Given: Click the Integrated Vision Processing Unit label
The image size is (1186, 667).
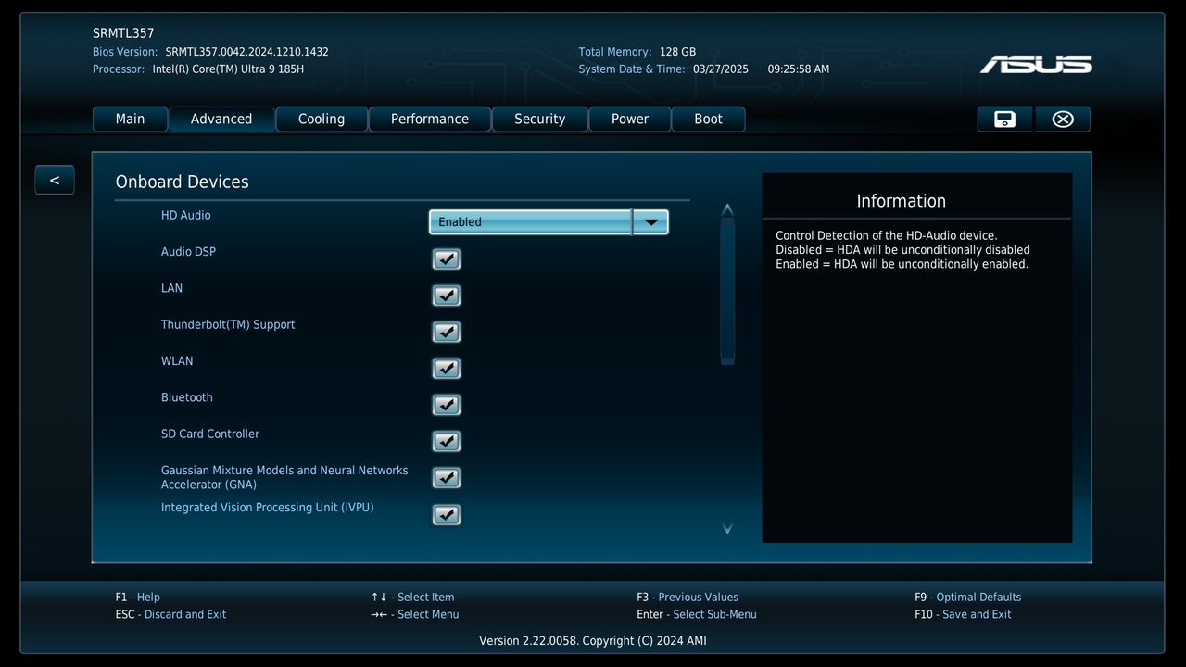Looking at the screenshot, I should pos(268,508).
